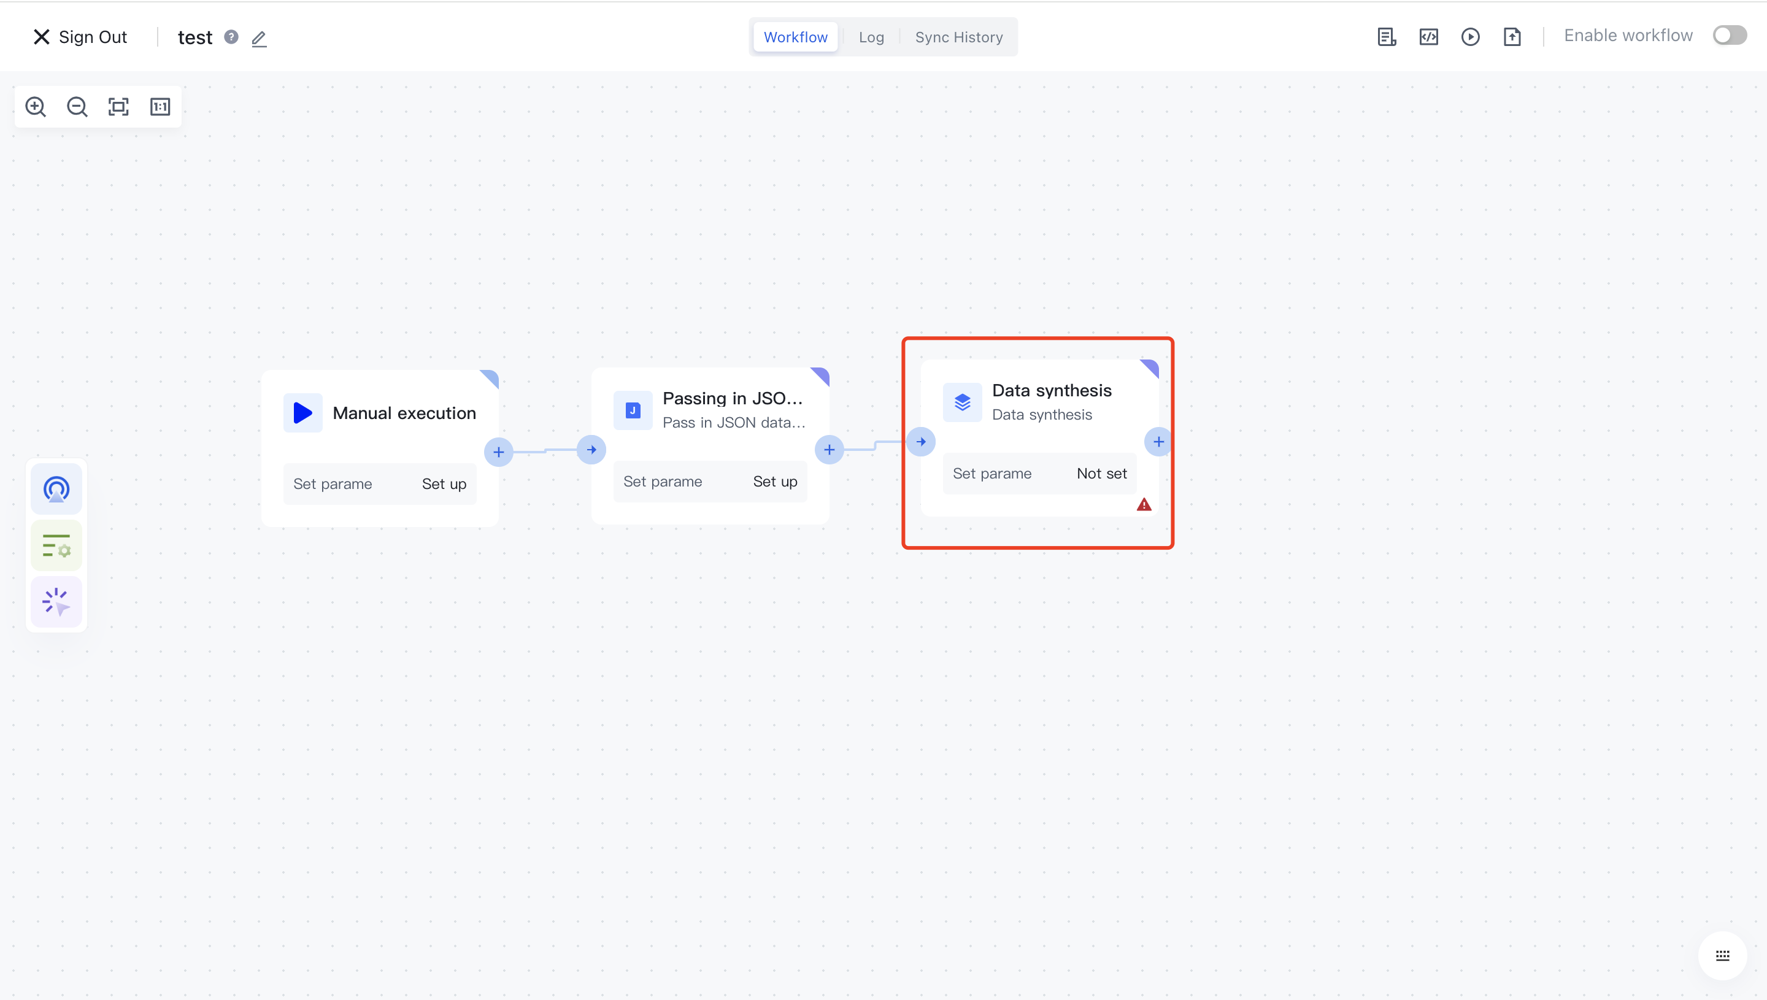Fit workflow canvas to screen
This screenshot has width=1767, height=1000.
(x=118, y=107)
